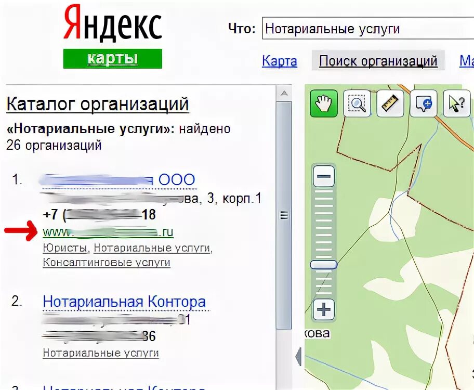Switch to the Карта tab
The height and width of the screenshot is (390, 474).
point(279,61)
